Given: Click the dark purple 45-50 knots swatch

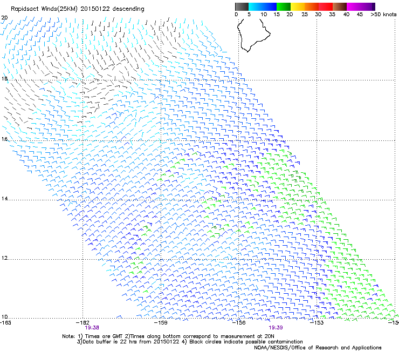Looking at the screenshot, I should coord(368,6).
